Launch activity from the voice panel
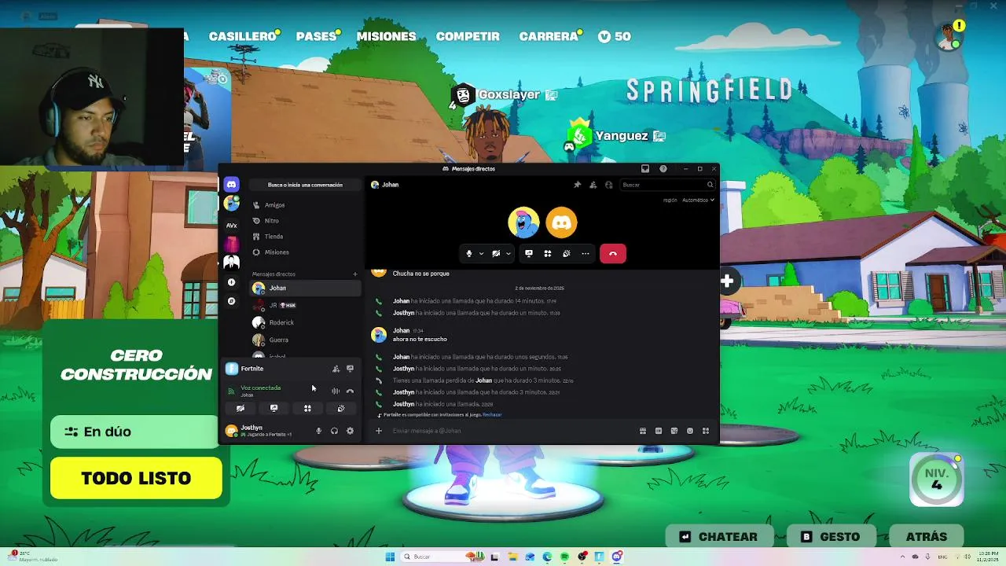 pyautogui.click(x=307, y=408)
